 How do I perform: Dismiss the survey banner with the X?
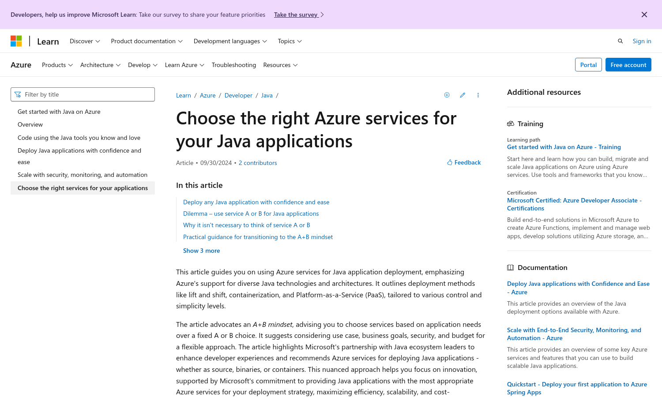tap(644, 15)
